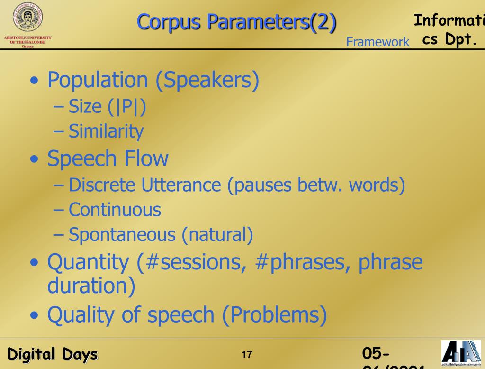This screenshot has width=485, height=369.
Task: Click the Aristotle University of Thessaloniki caption
Action: (x=27, y=42)
